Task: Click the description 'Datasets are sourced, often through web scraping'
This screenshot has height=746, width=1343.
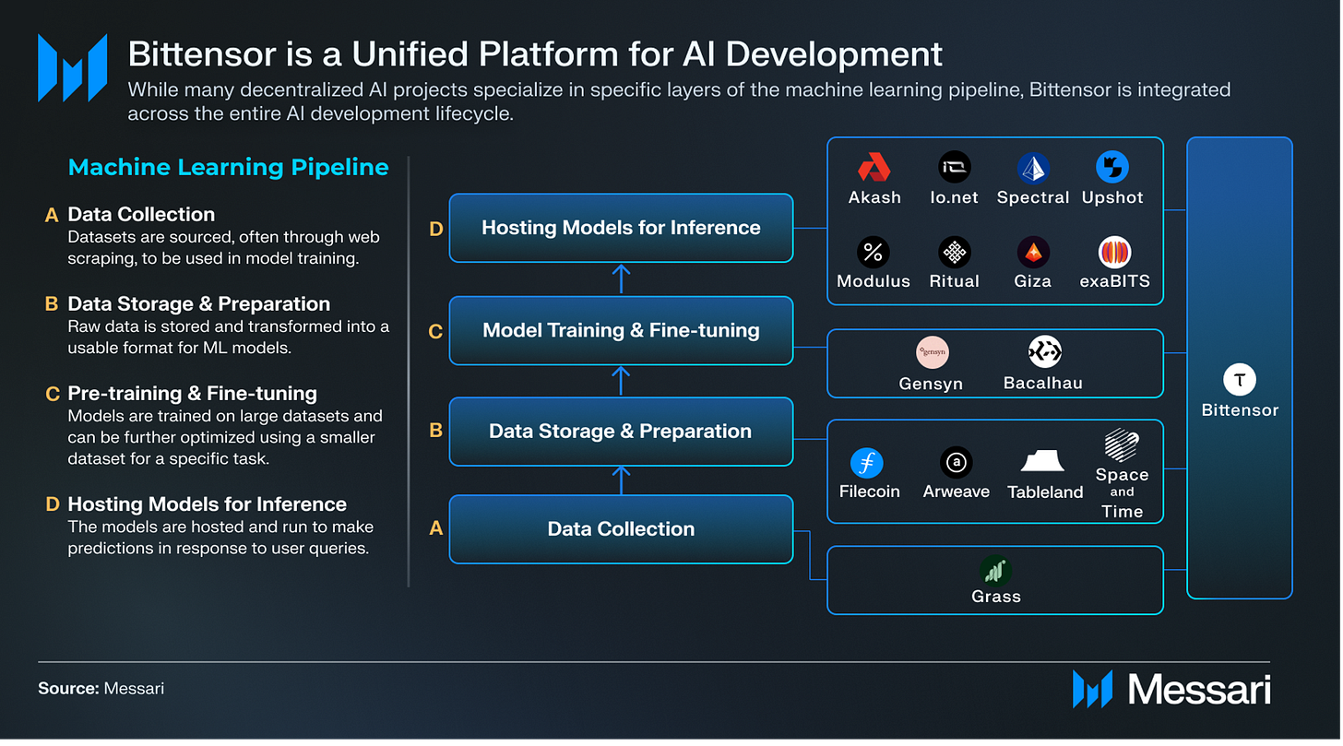Action: 224,248
